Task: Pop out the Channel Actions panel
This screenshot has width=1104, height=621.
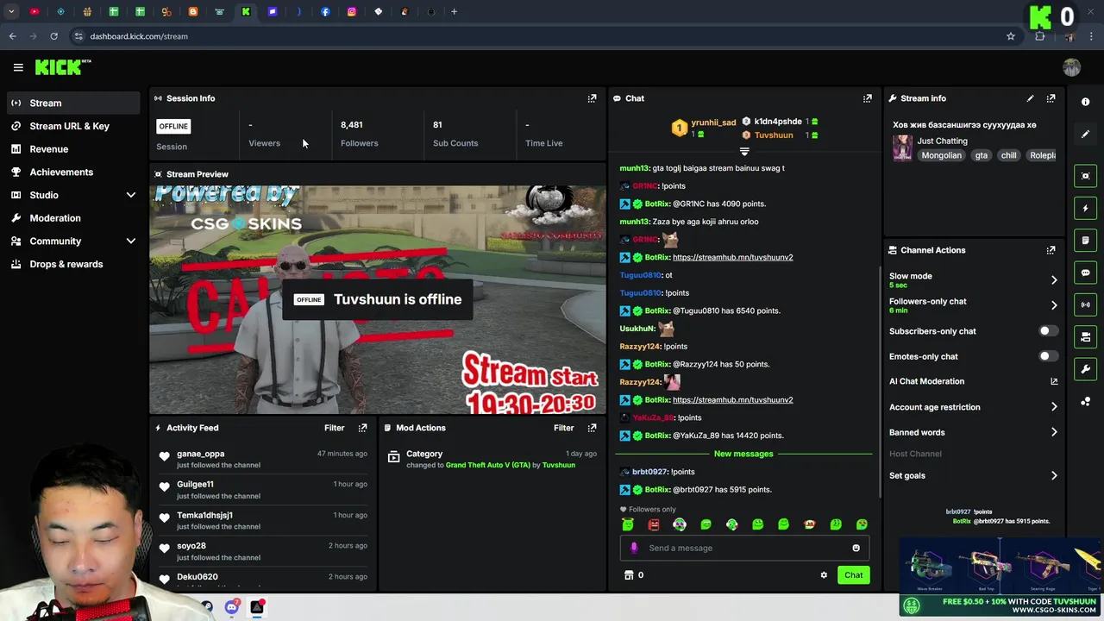Action: [1051, 250]
